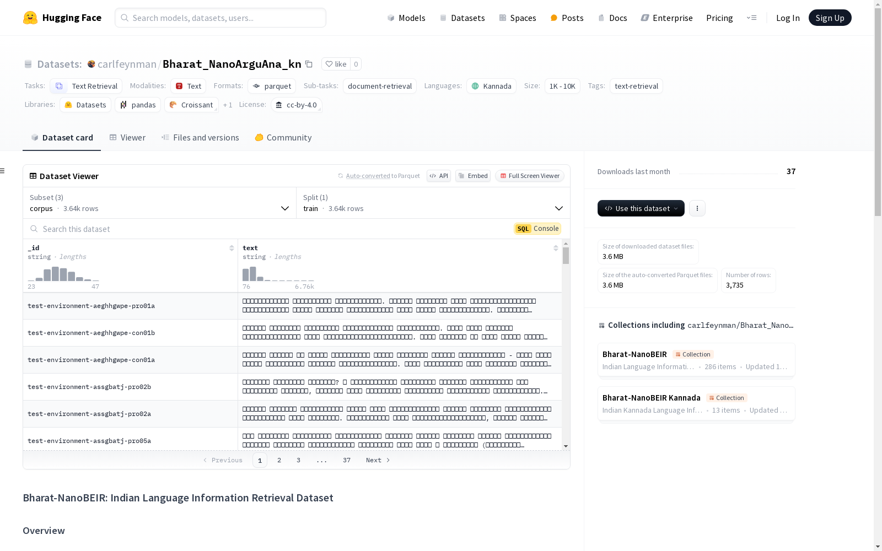Select the Text modality tag
Screen dimensions: 882x551
(x=189, y=86)
